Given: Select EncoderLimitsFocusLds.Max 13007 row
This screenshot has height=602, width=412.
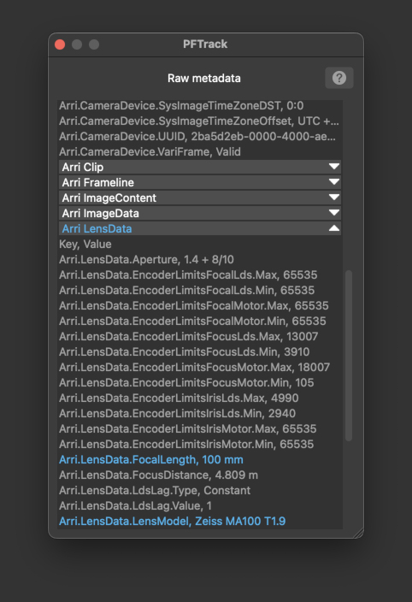Looking at the screenshot, I should (x=200, y=336).
